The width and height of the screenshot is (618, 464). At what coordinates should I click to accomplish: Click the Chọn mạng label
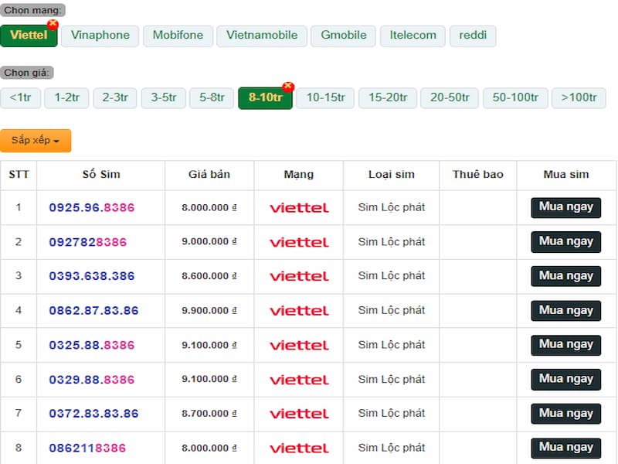pyautogui.click(x=32, y=10)
